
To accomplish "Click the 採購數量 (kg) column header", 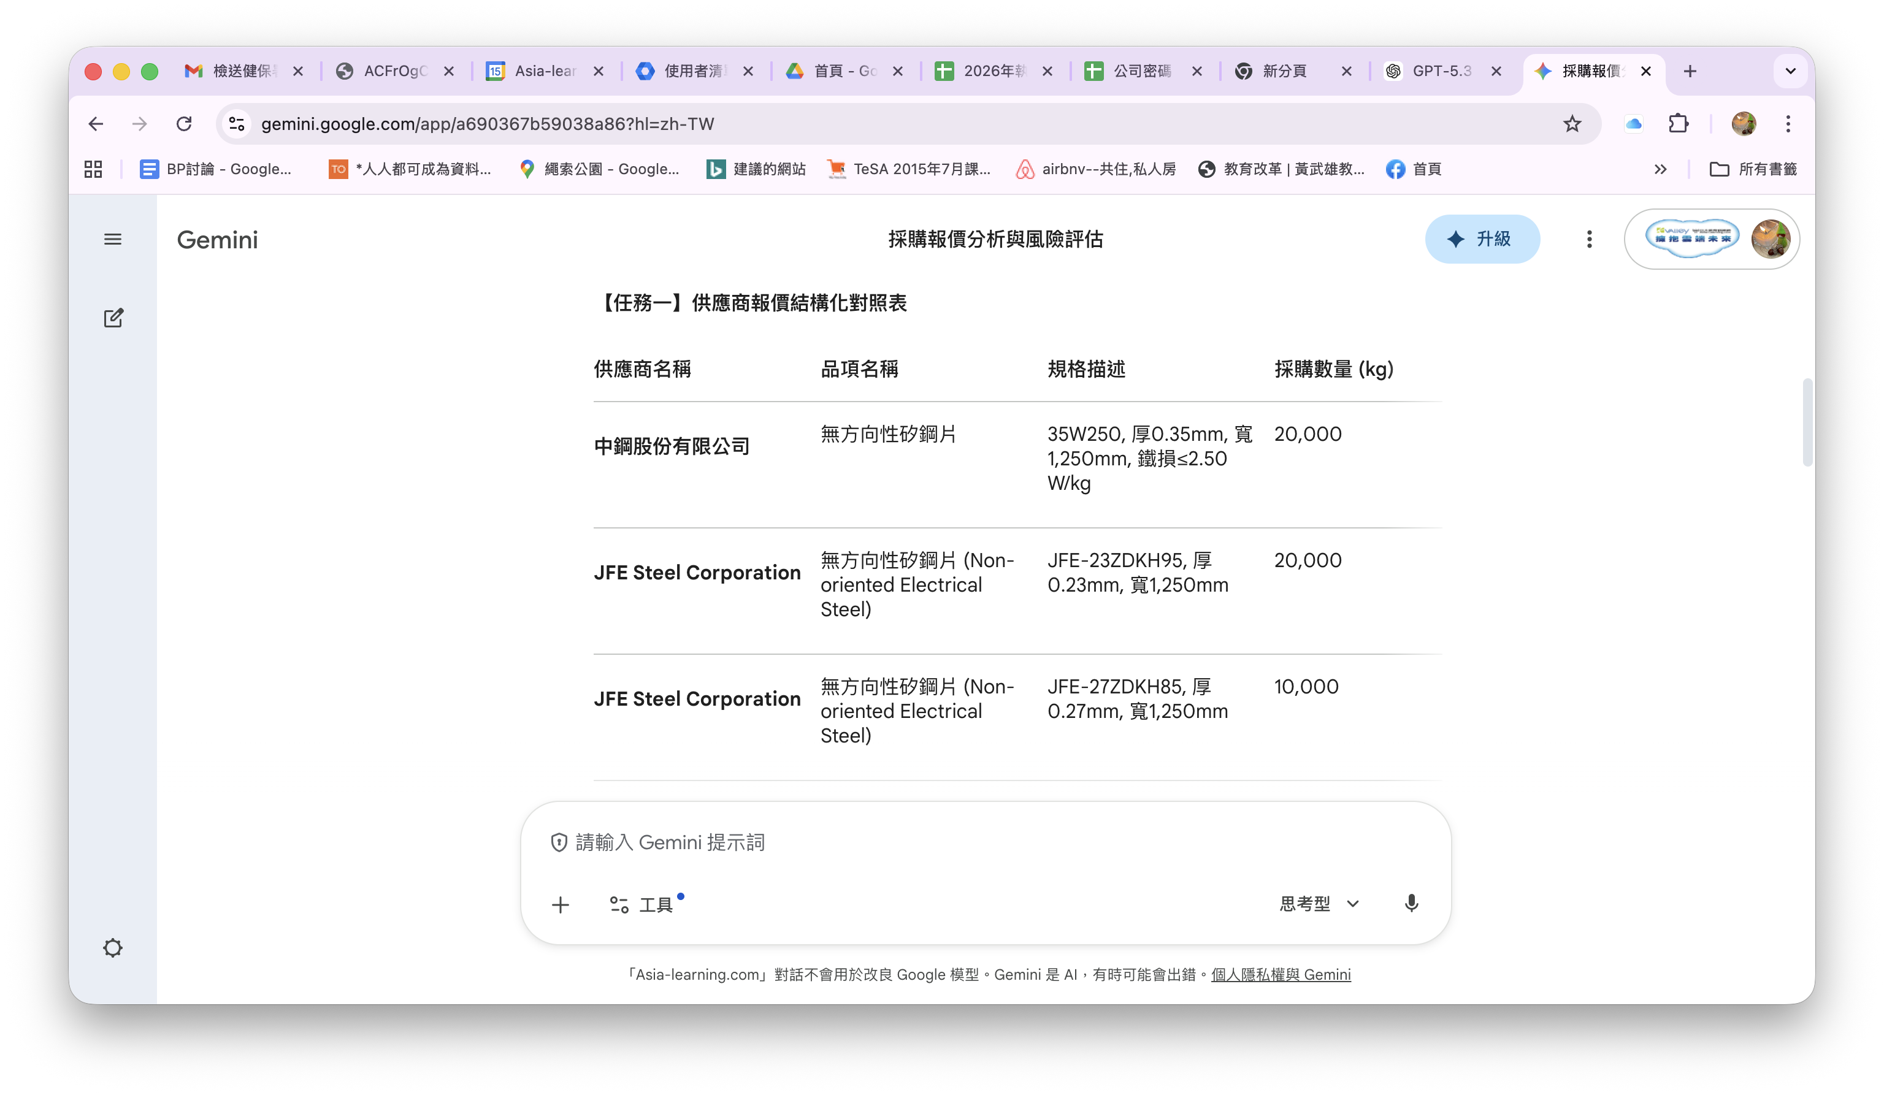I will click(1334, 369).
